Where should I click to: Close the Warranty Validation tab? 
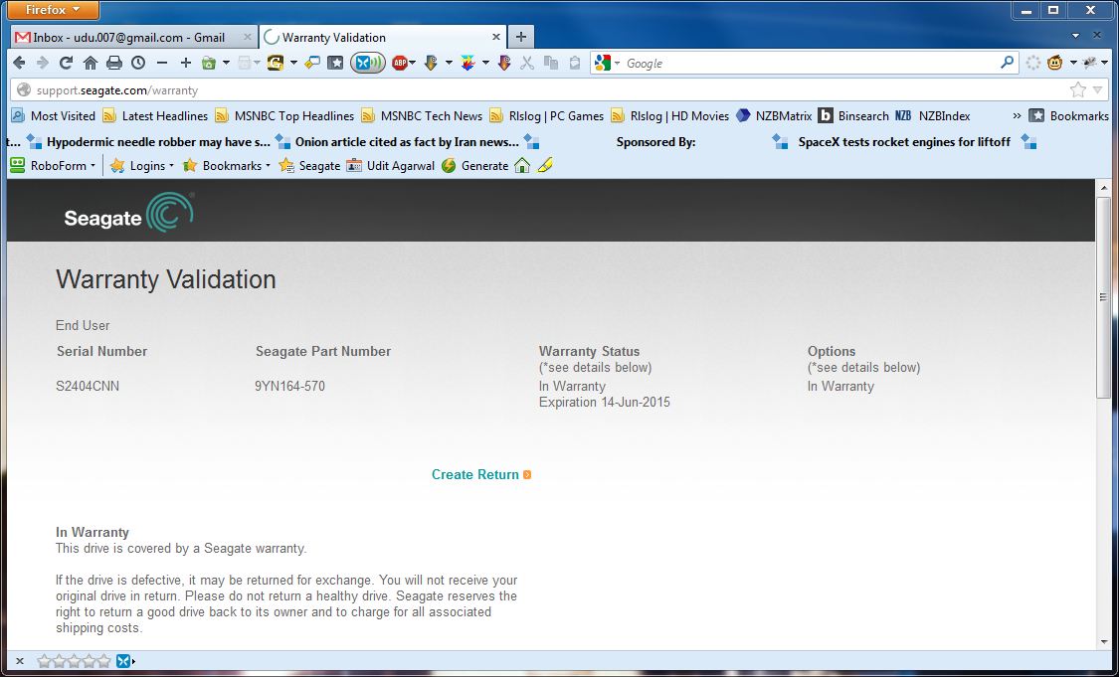tap(496, 37)
